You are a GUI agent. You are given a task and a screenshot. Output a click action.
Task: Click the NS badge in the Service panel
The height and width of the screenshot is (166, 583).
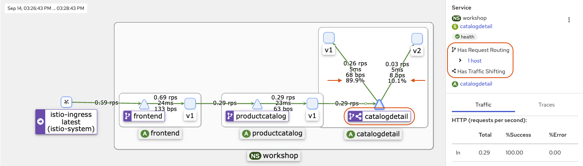click(x=457, y=18)
